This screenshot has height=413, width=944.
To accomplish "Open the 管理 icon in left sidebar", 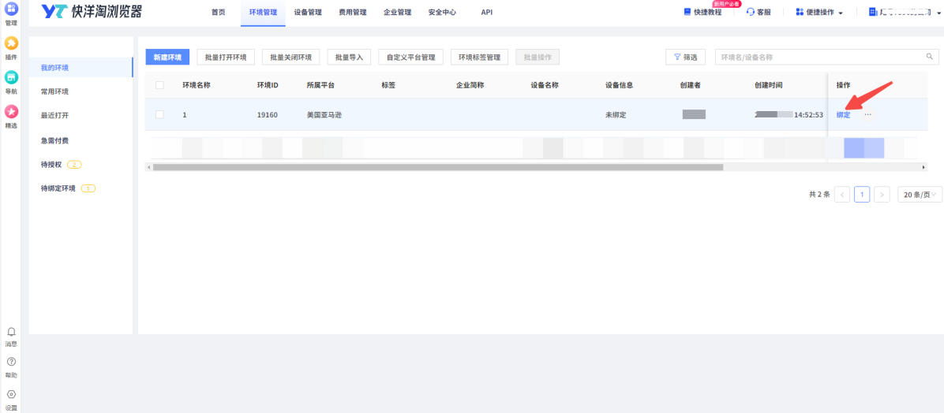I will pos(11,9).
